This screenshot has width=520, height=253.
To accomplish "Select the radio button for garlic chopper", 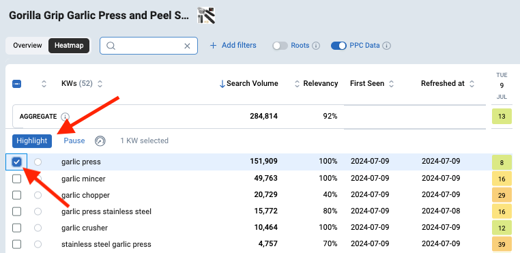I will tap(38, 195).
